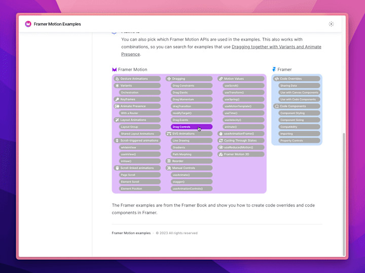
Task: Select the animate() filter
Action: pos(243,127)
